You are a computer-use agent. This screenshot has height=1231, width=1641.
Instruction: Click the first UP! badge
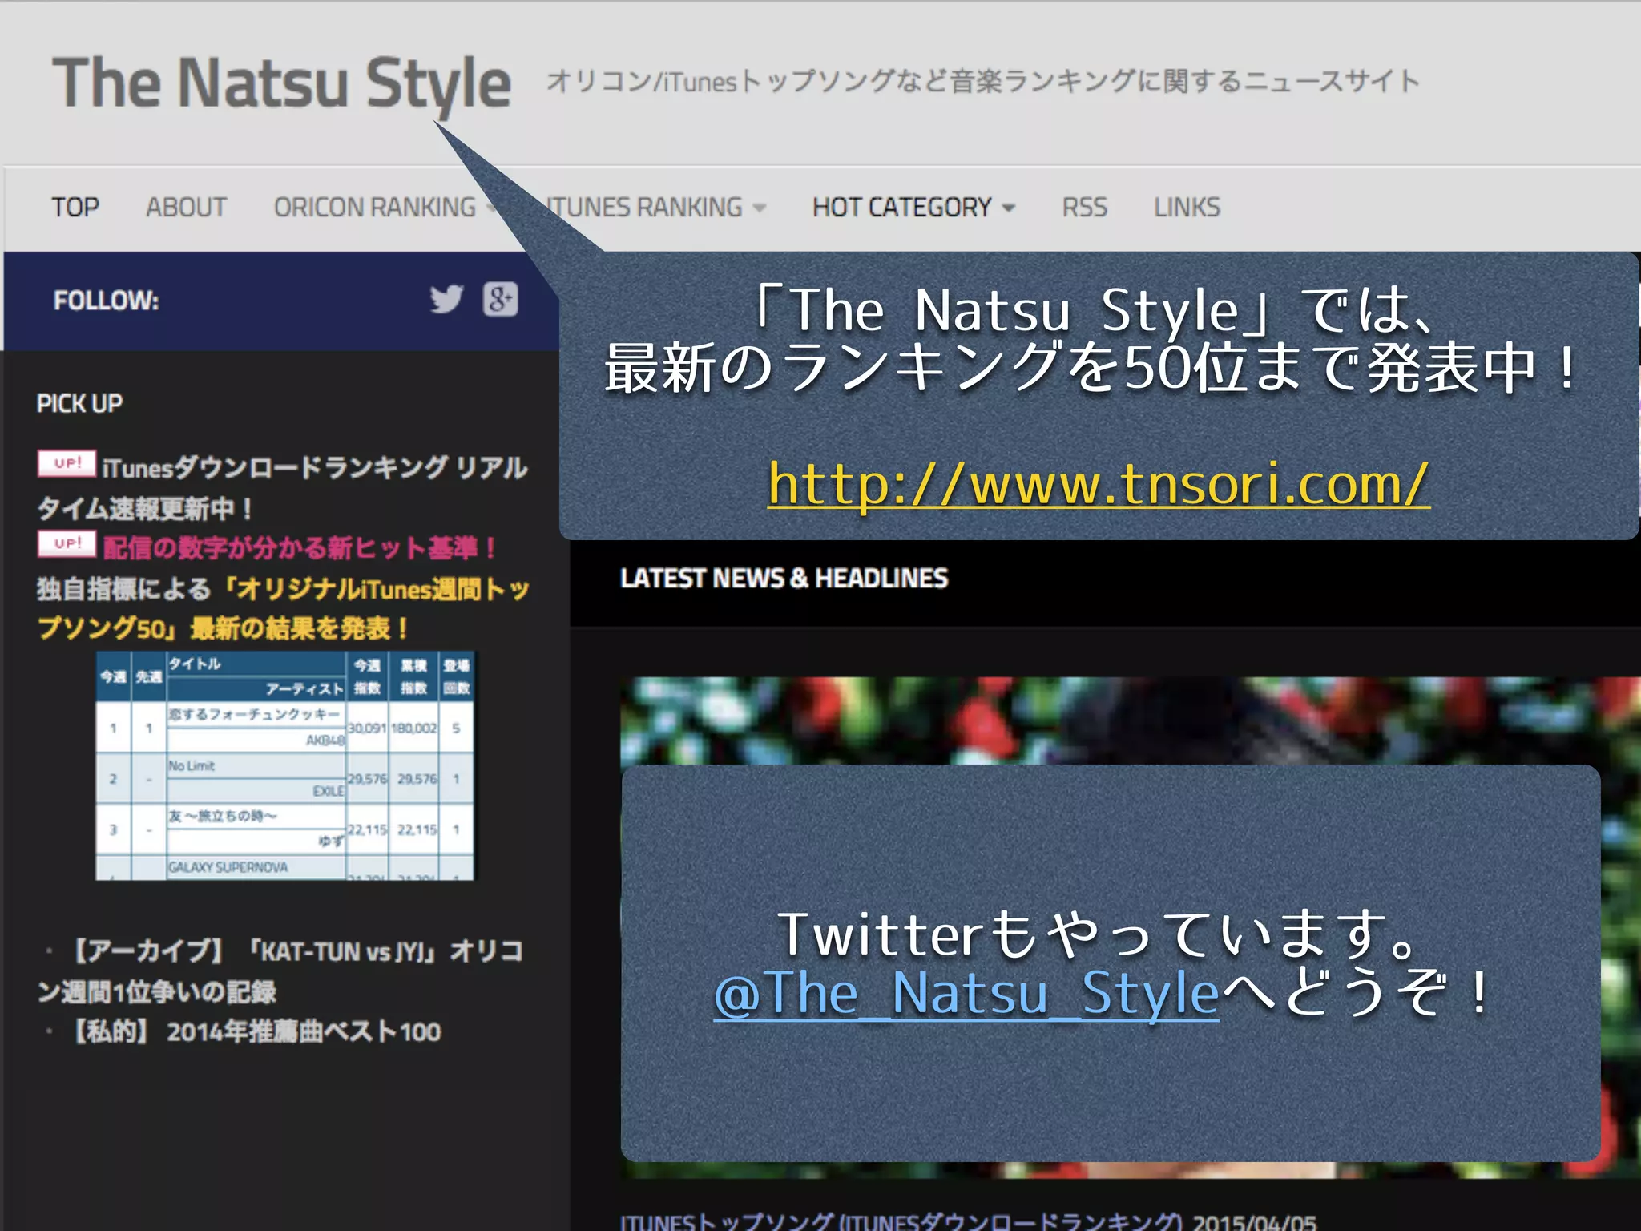pos(67,463)
